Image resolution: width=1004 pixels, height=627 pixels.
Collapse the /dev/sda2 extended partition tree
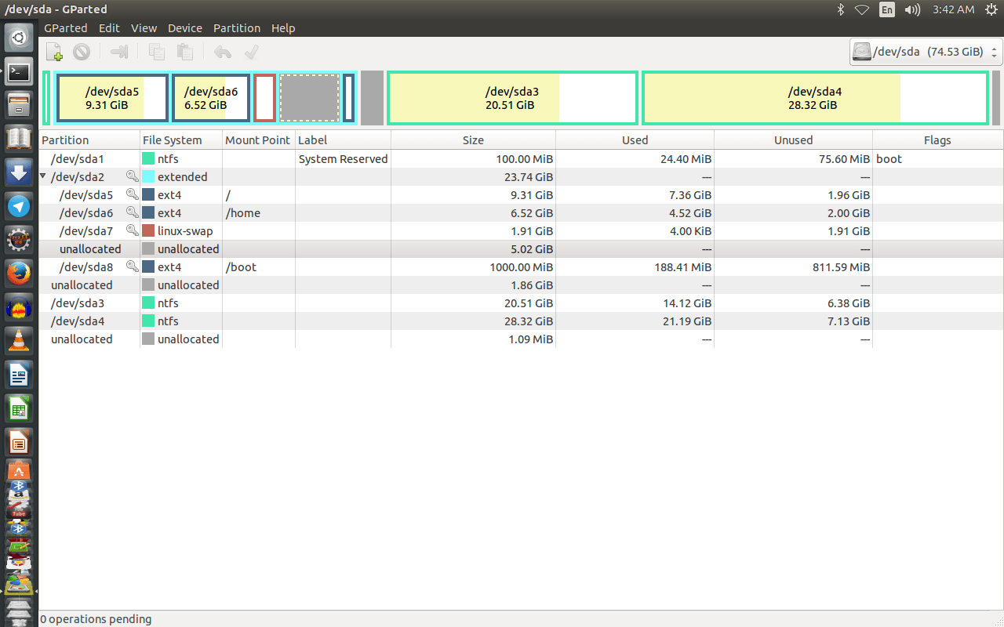click(x=43, y=176)
